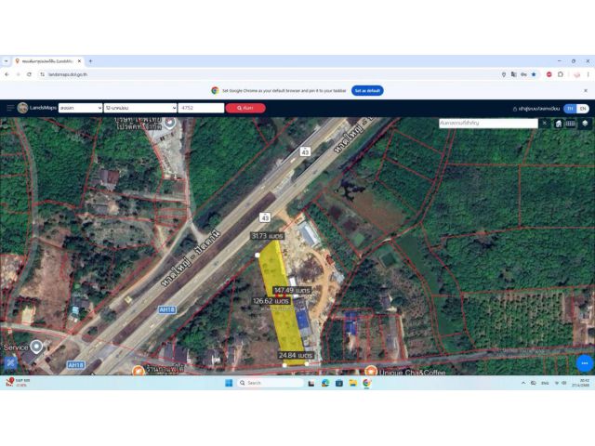The image size is (595, 446).
Task: Open the S&P 500 widget on taskbar
Action: [18, 382]
